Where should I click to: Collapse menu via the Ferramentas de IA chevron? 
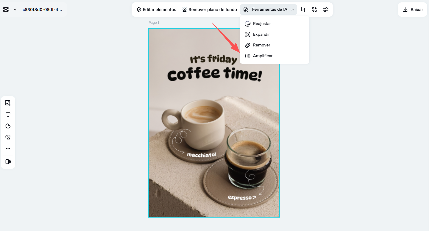[293, 10]
